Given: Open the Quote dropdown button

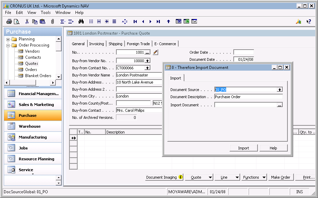Looking at the screenshot, I should pyautogui.click(x=199, y=177).
